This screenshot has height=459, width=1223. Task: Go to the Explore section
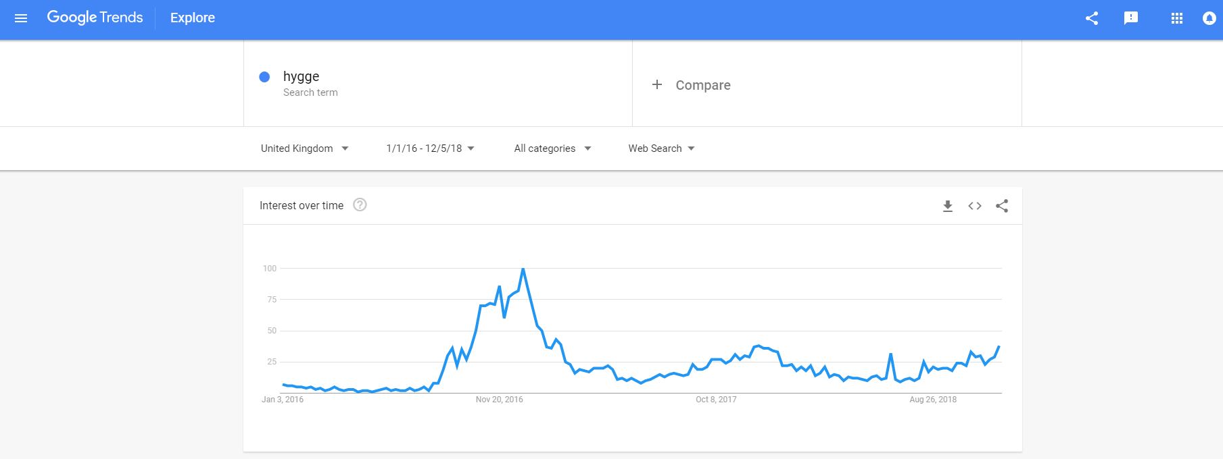pos(193,18)
